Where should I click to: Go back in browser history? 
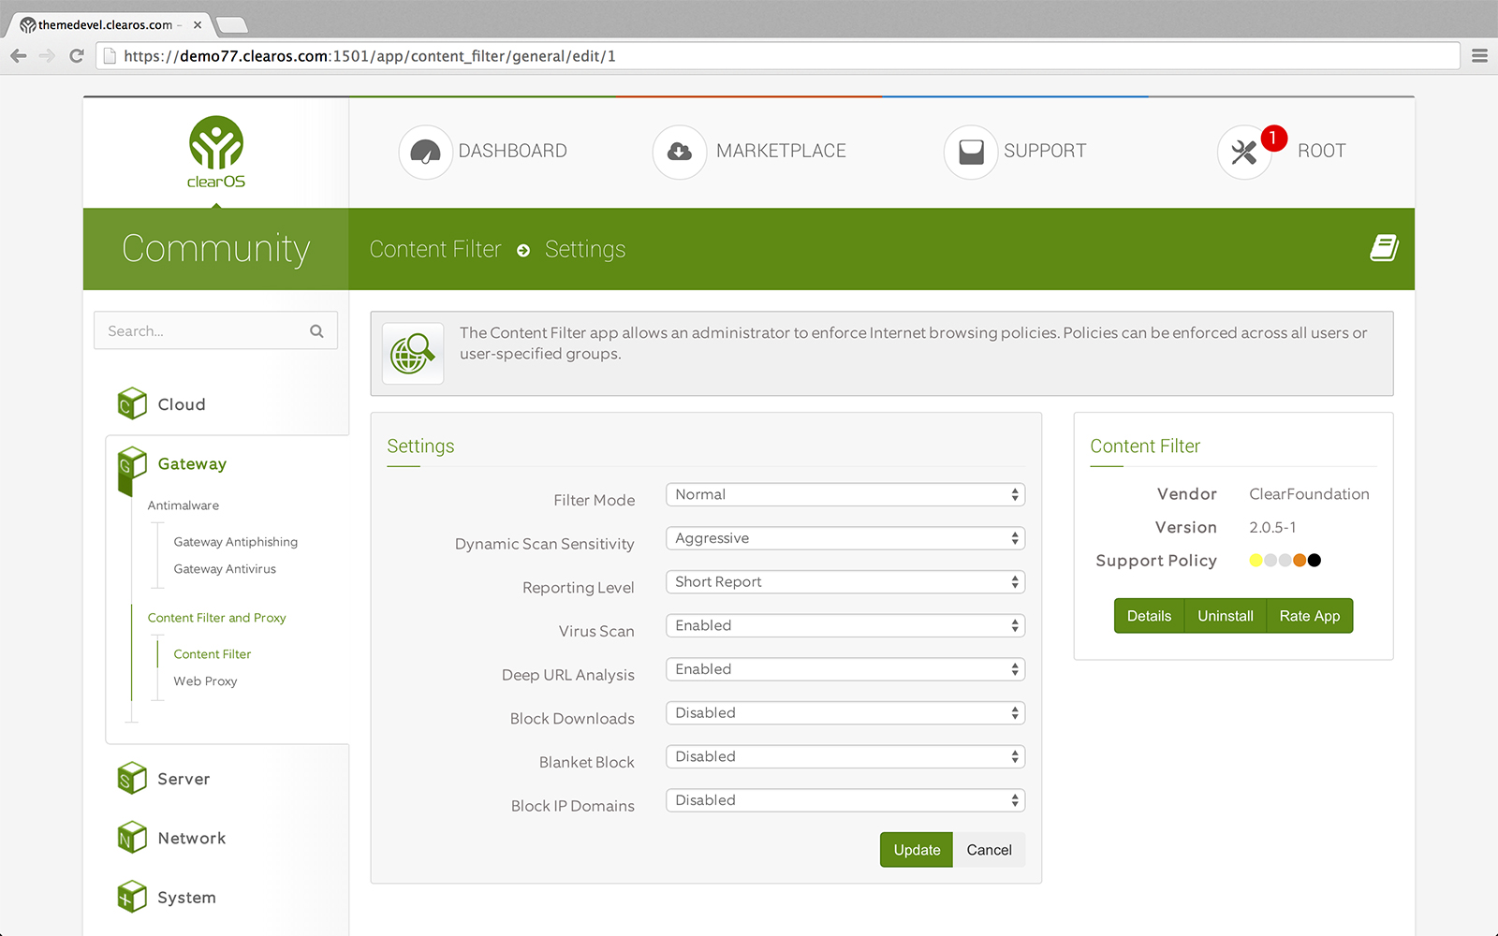pos(19,56)
